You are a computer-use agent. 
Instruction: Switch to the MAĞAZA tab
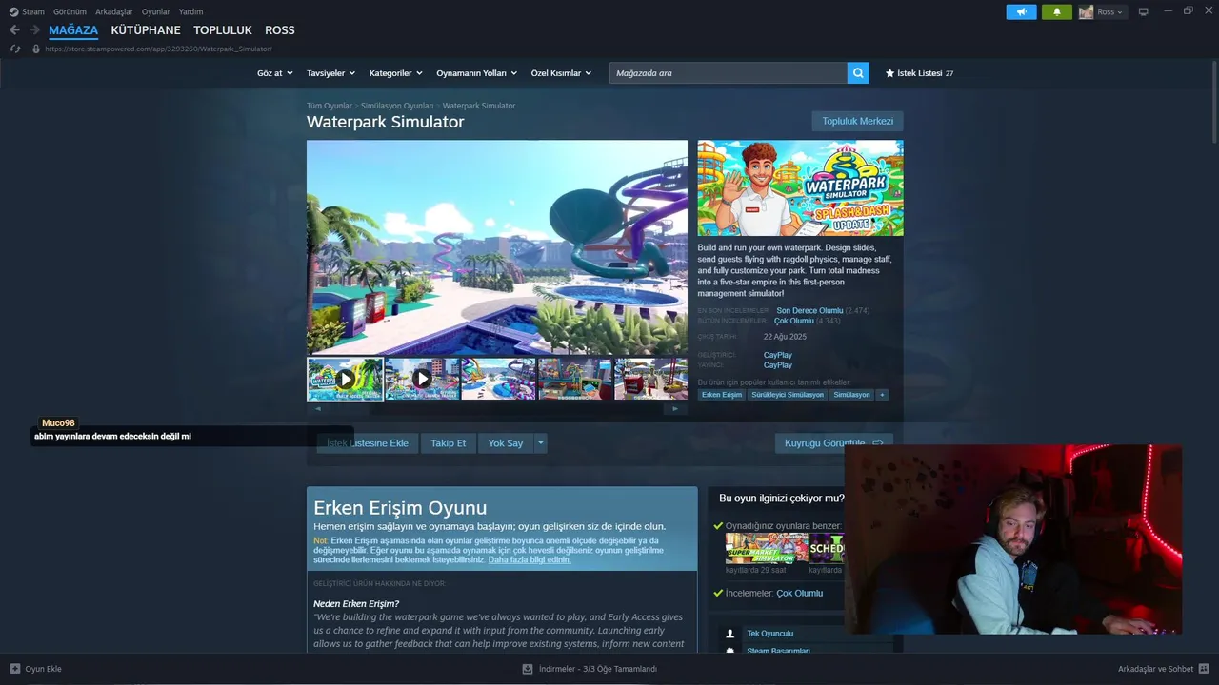(73, 30)
